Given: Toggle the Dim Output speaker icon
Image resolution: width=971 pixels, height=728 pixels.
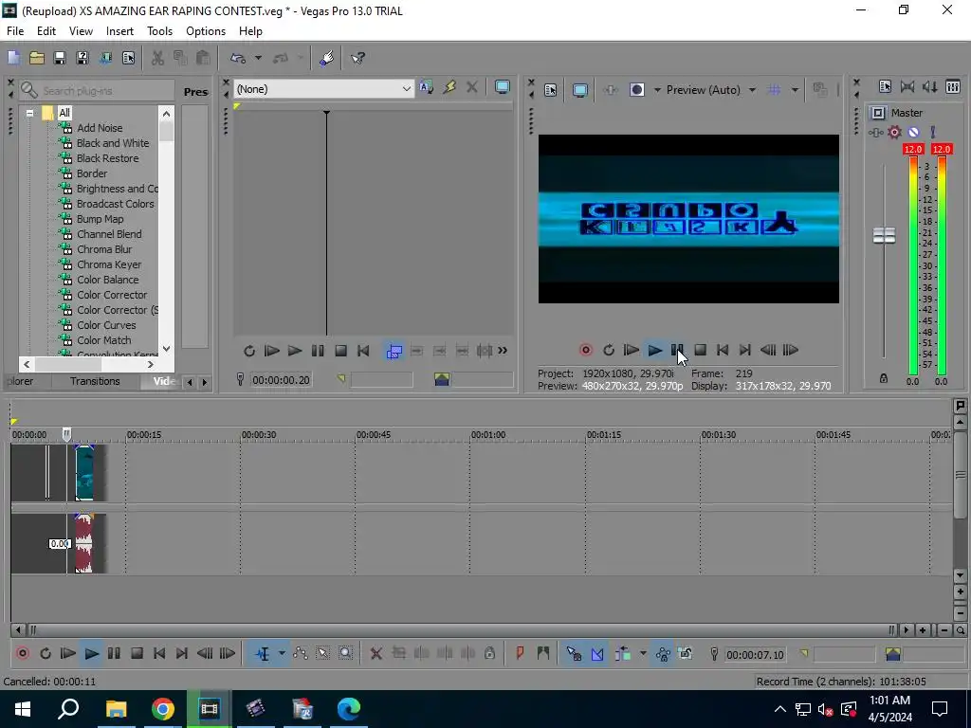Looking at the screenshot, I should tap(930, 87).
